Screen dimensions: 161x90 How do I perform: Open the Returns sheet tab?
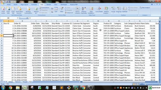(18, 82)
